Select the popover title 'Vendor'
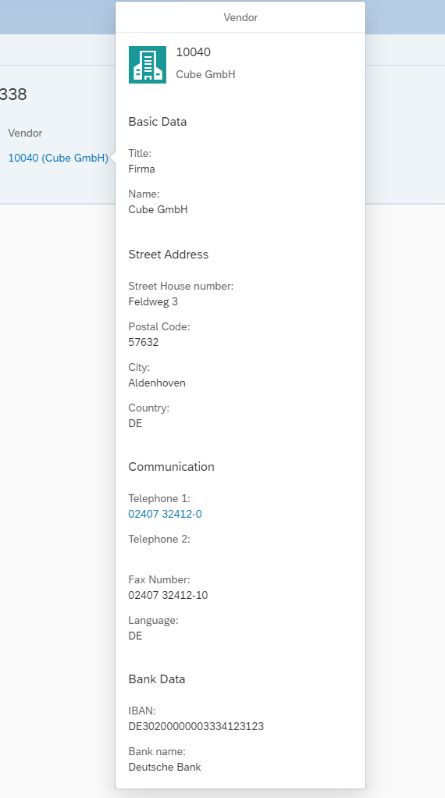This screenshot has width=445, height=798. (x=240, y=17)
